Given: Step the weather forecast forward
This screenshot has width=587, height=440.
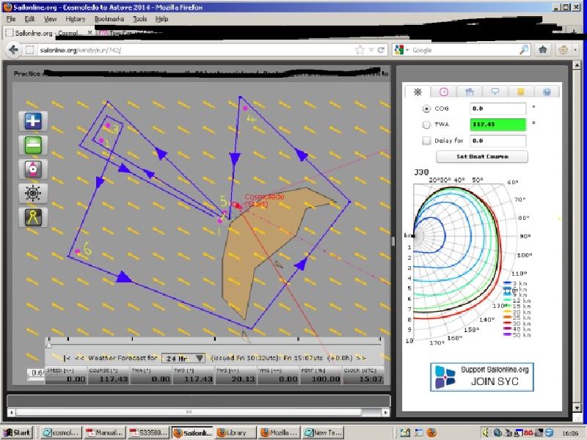Looking at the screenshot, I should click(x=361, y=358).
